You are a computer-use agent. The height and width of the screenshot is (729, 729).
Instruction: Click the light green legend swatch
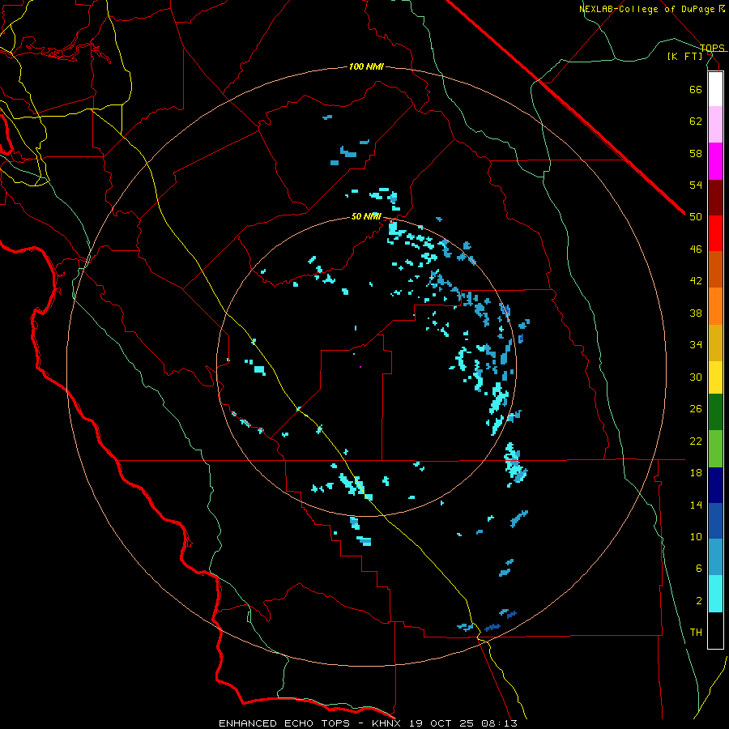pyautogui.click(x=715, y=449)
